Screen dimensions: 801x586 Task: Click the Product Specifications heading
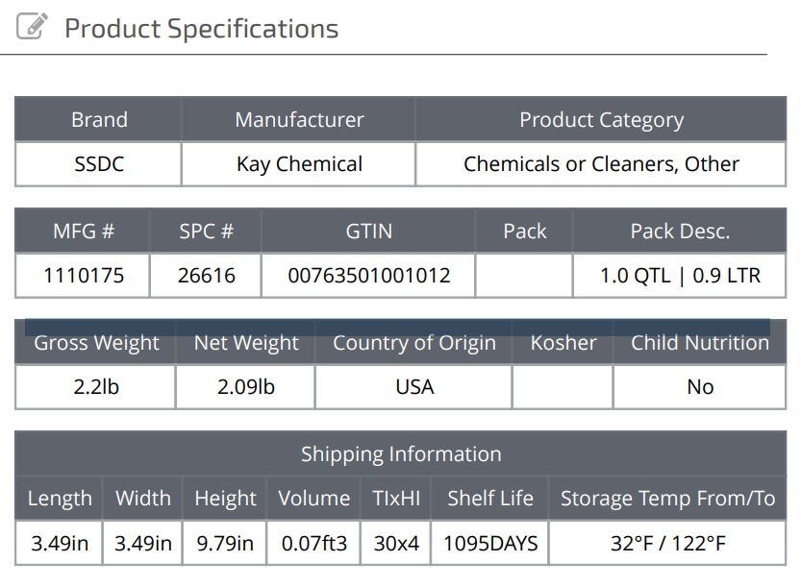point(201,29)
